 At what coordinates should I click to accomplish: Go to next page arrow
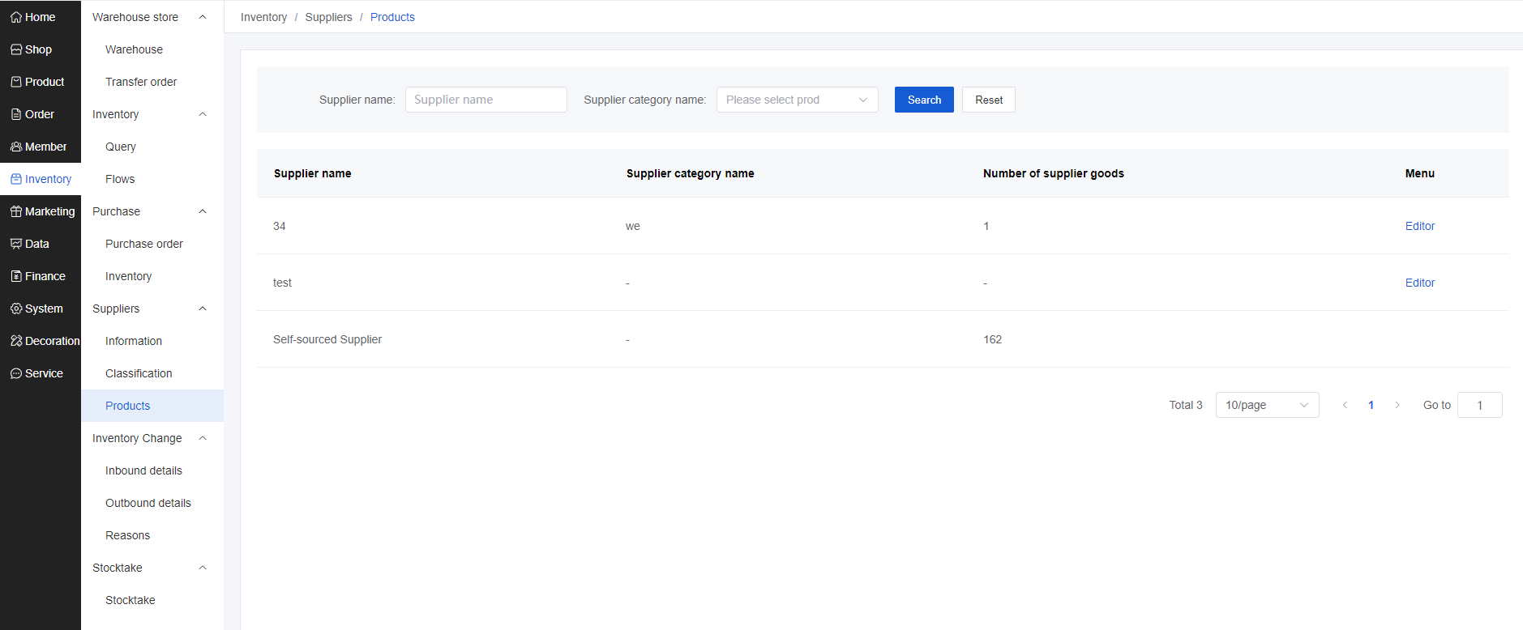pyautogui.click(x=1397, y=405)
